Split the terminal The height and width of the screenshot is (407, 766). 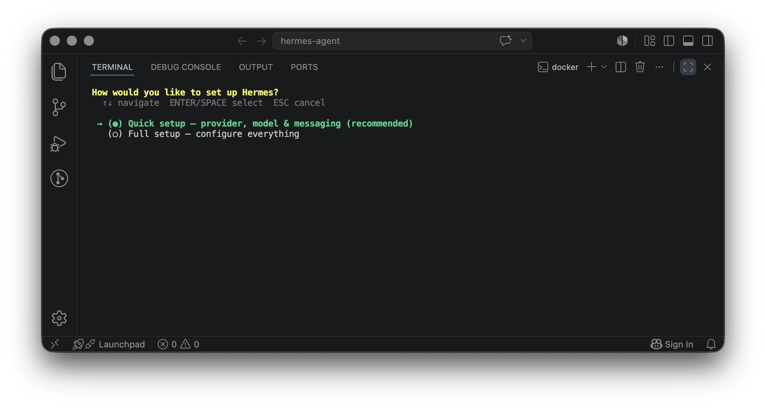[621, 67]
